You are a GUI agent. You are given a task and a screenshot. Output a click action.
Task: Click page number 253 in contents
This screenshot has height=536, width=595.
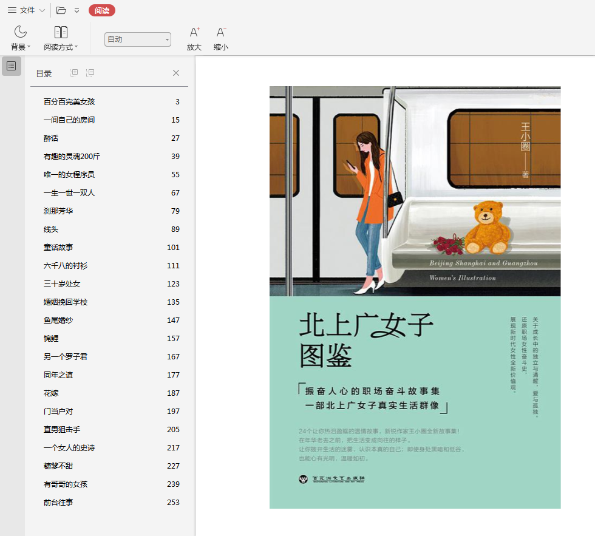[x=173, y=502]
